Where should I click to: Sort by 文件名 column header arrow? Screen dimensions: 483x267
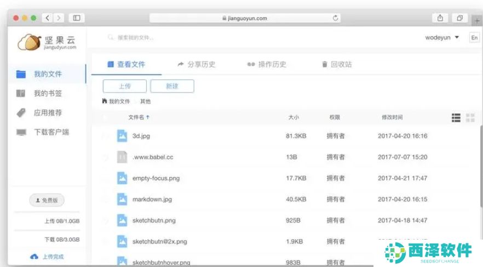pyautogui.click(x=148, y=117)
